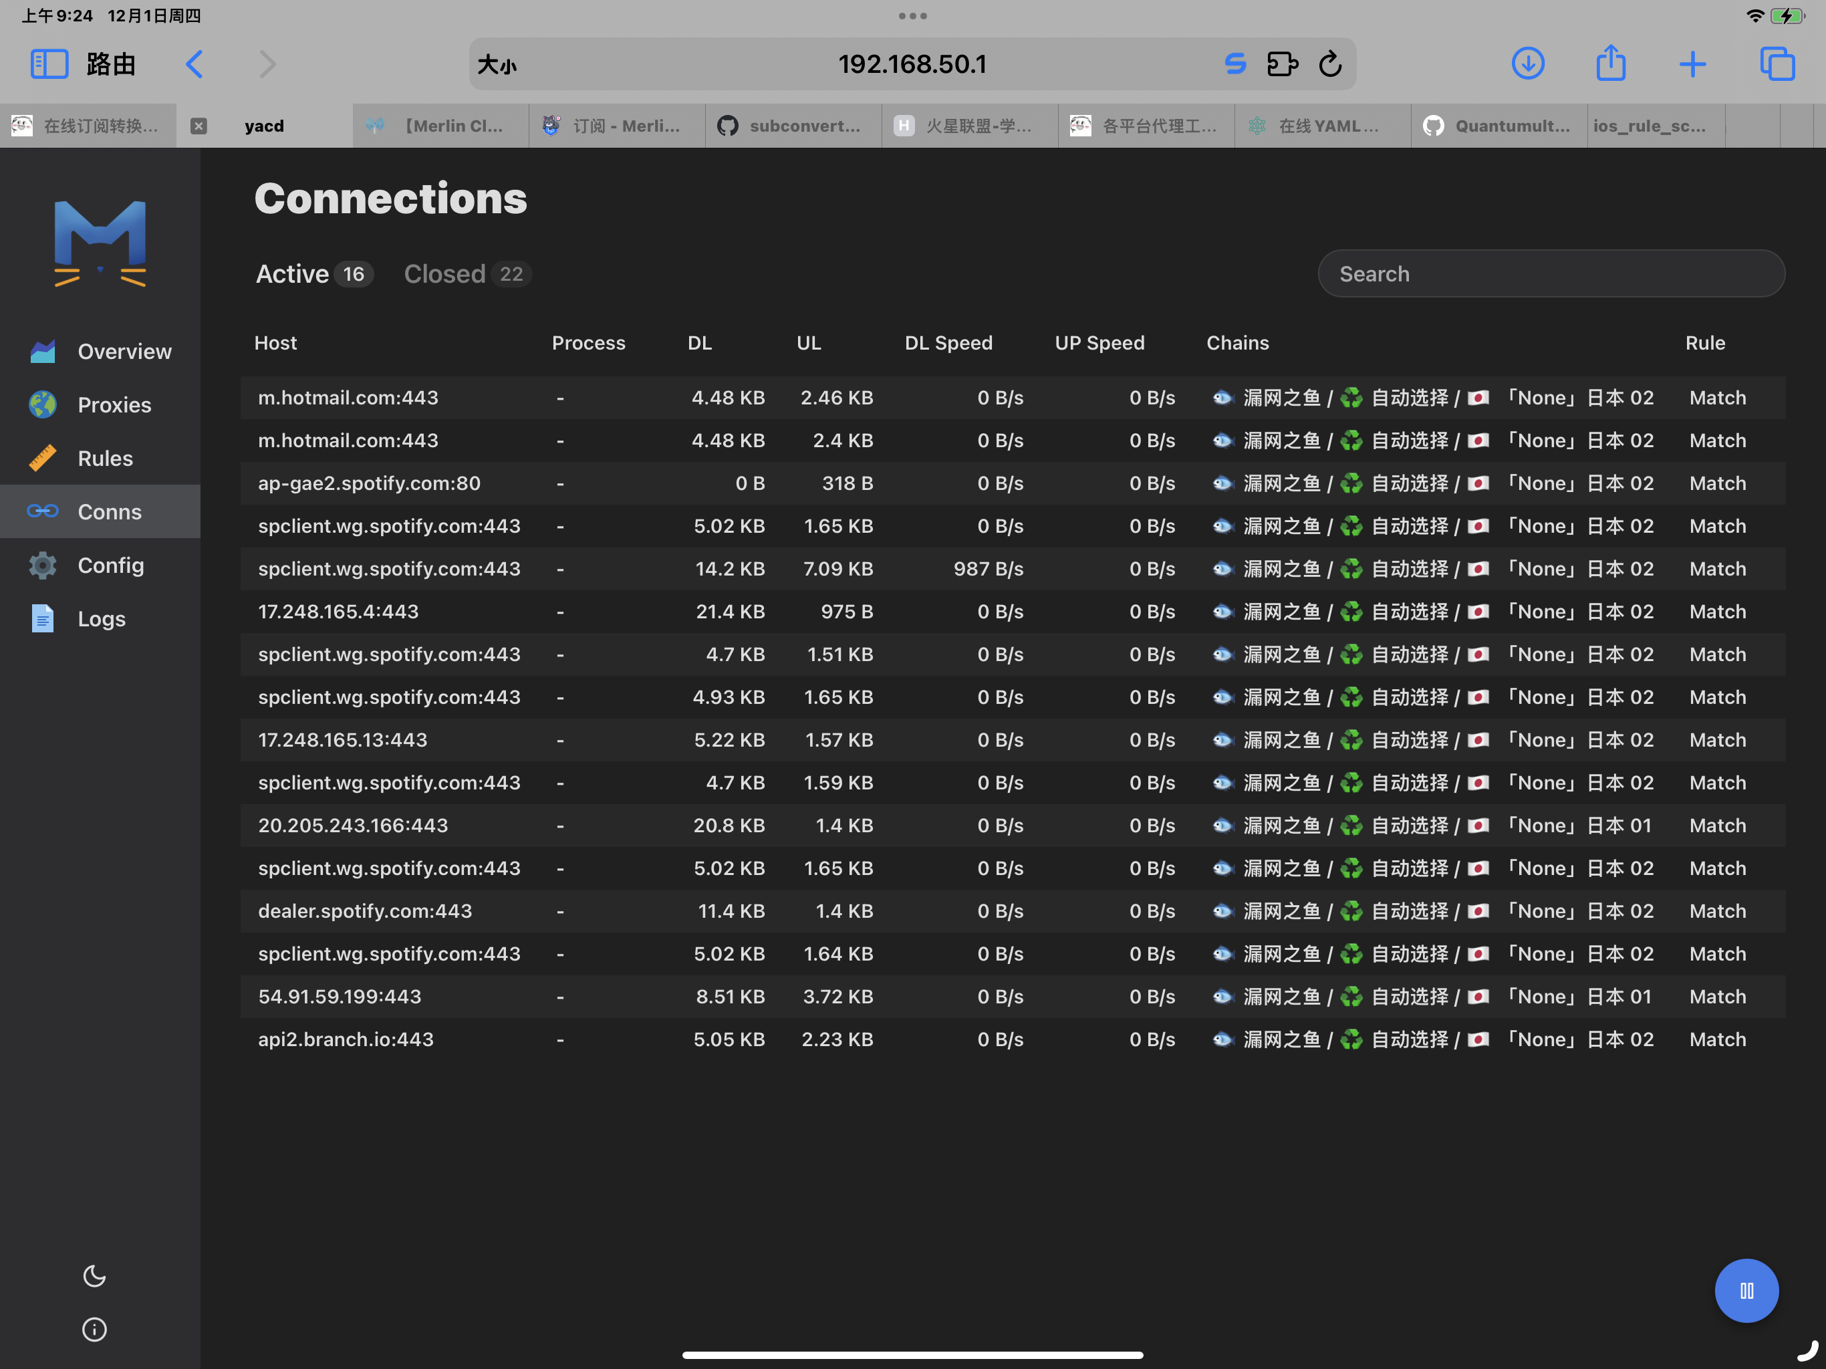
Task: Toggle the Safari sidebar panel
Action: point(49,64)
